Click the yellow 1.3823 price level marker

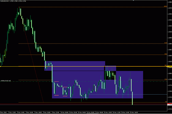click(x=170, y=66)
